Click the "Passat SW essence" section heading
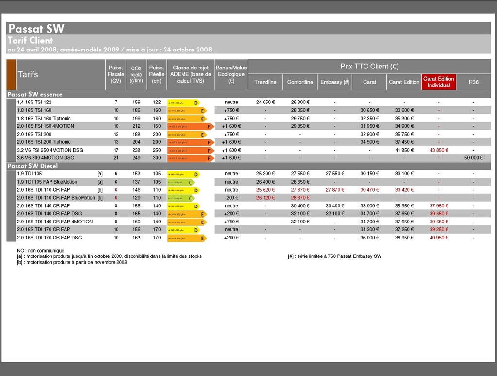 pyautogui.click(x=35, y=94)
